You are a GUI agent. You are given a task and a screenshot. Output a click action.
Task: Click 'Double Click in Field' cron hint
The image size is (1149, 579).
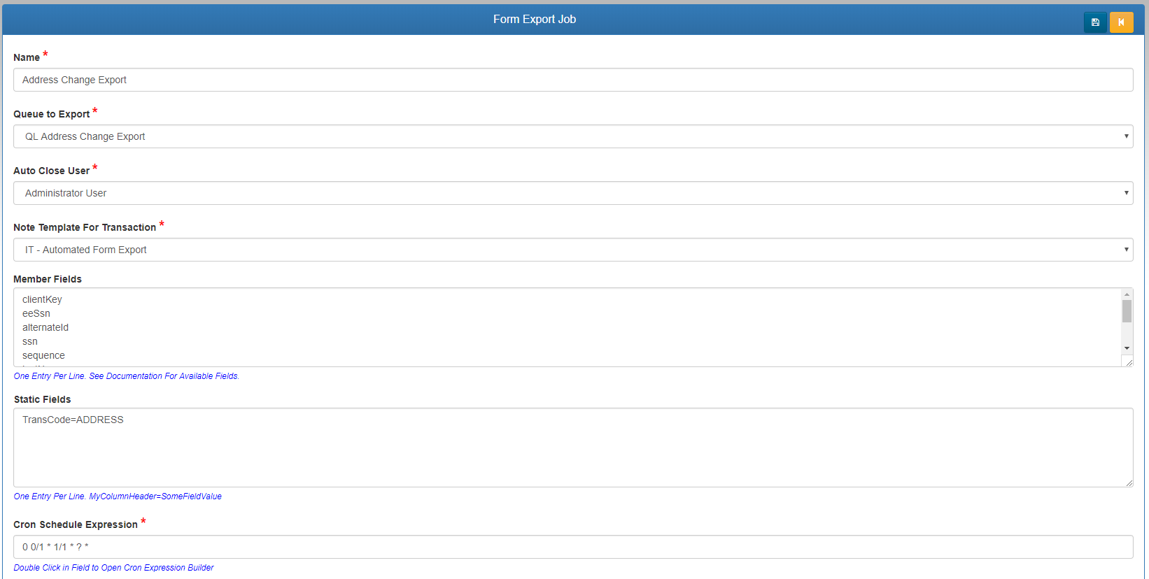coord(113,568)
